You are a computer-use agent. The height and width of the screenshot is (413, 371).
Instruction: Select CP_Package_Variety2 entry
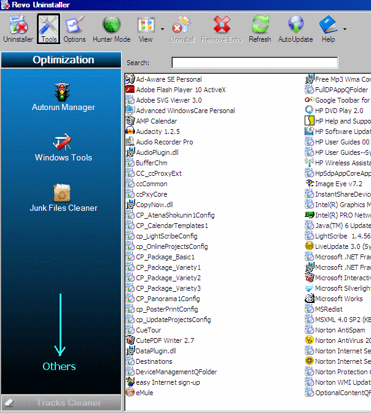click(163, 278)
